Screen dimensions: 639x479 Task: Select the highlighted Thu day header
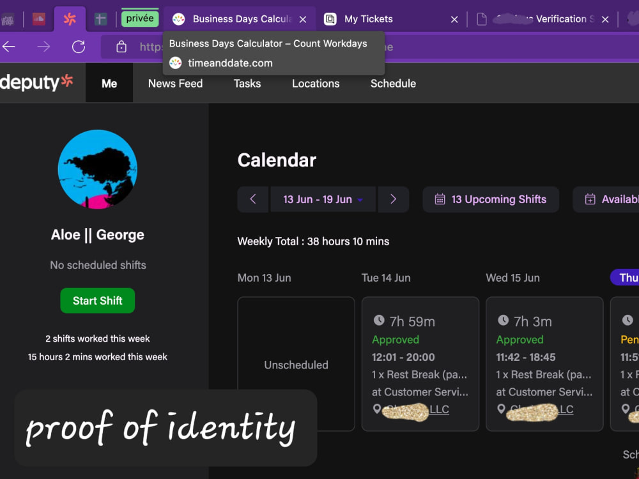pyautogui.click(x=625, y=277)
